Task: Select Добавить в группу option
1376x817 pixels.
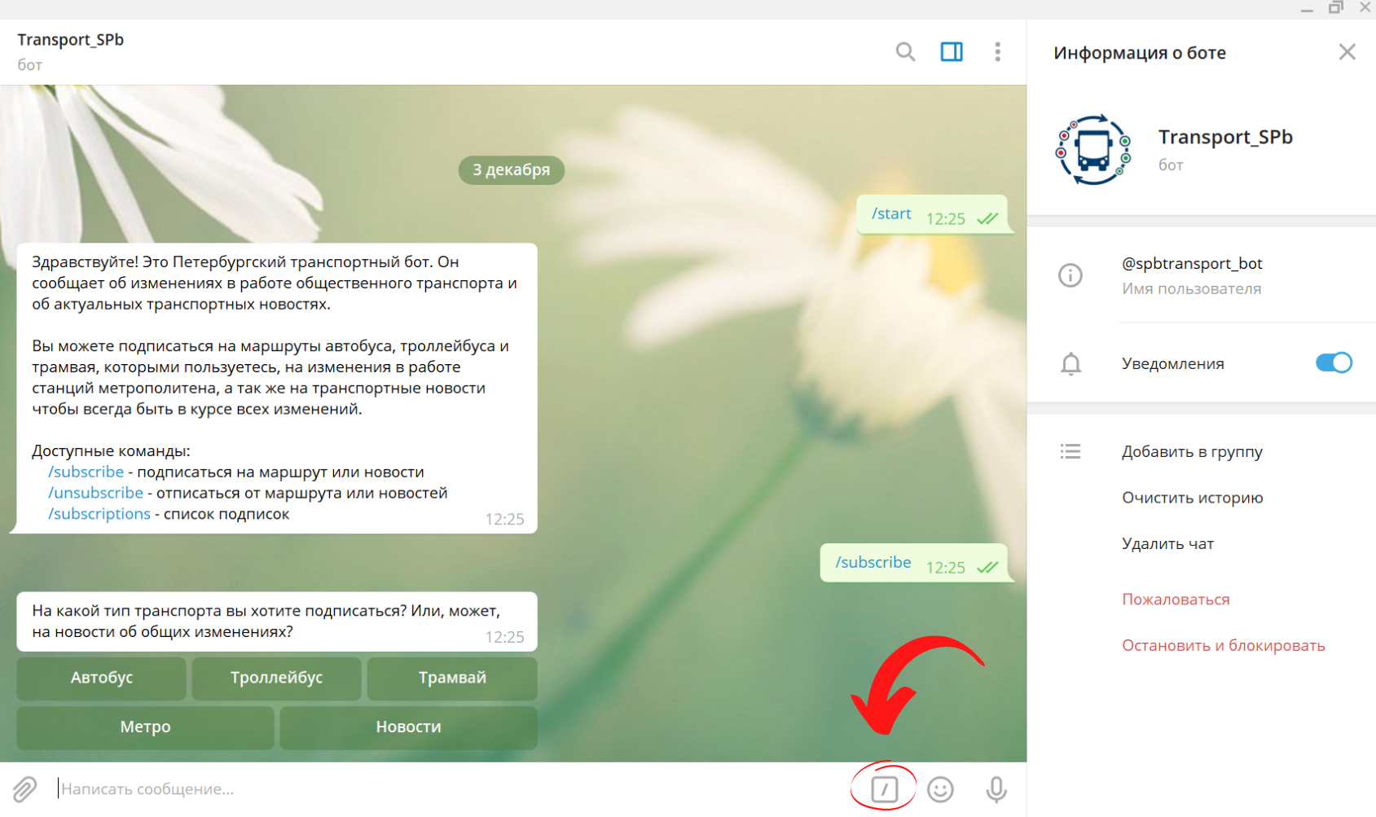Action: pyautogui.click(x=1192, y=451)
